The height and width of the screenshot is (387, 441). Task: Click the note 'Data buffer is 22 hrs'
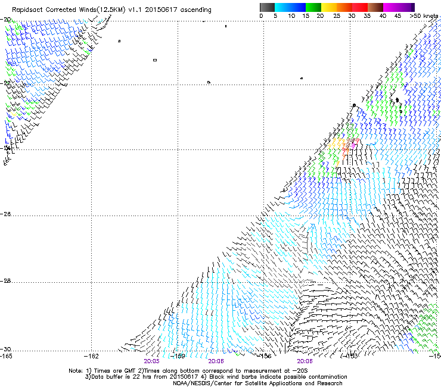[122, 377]
